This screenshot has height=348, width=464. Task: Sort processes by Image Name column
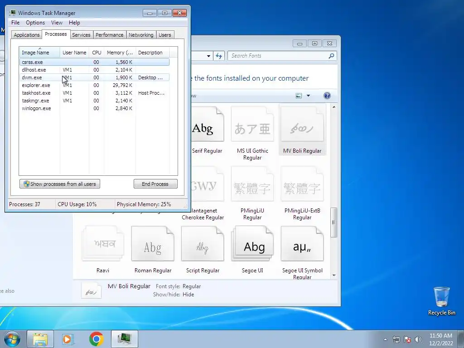click(40, 53)
